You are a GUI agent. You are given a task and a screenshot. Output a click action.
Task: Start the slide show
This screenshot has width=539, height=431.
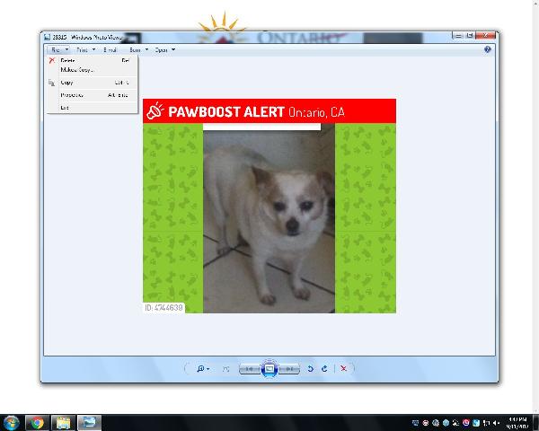point(269,369)
